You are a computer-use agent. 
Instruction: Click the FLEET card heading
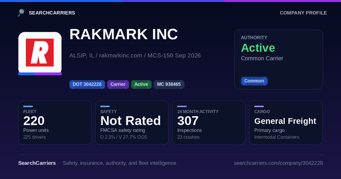30,112
